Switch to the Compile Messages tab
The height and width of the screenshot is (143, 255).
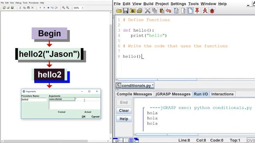pyautogui.click(x=134, y=94)
